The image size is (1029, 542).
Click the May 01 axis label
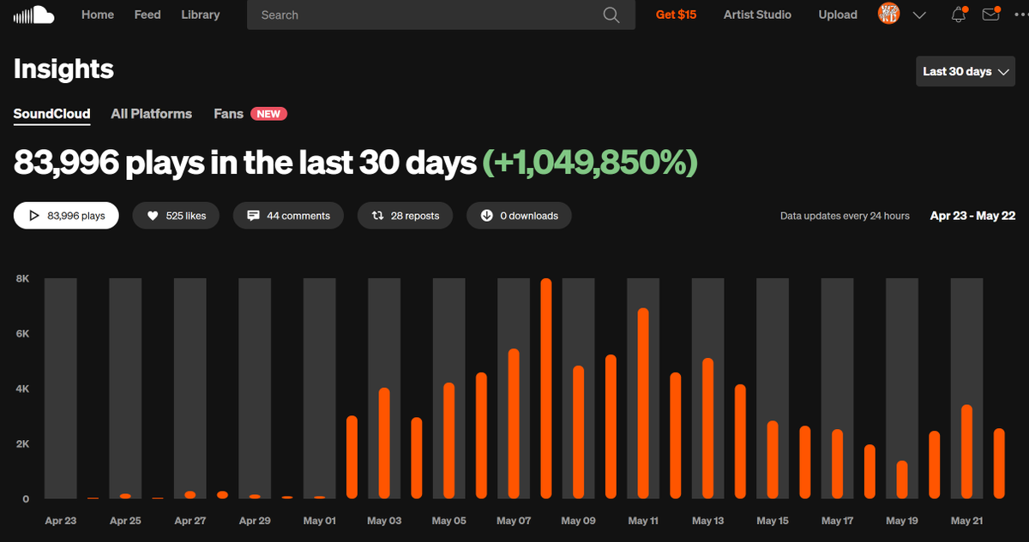319,521
